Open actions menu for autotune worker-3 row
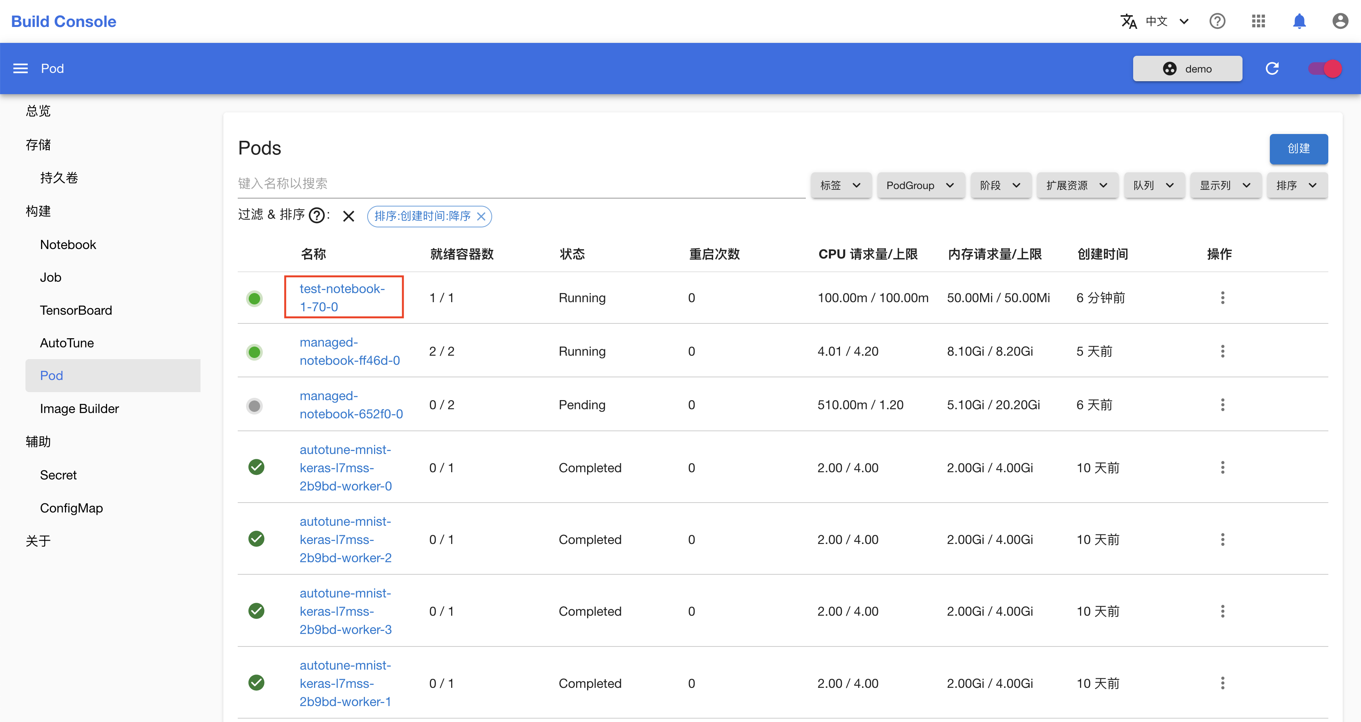 1222,611
